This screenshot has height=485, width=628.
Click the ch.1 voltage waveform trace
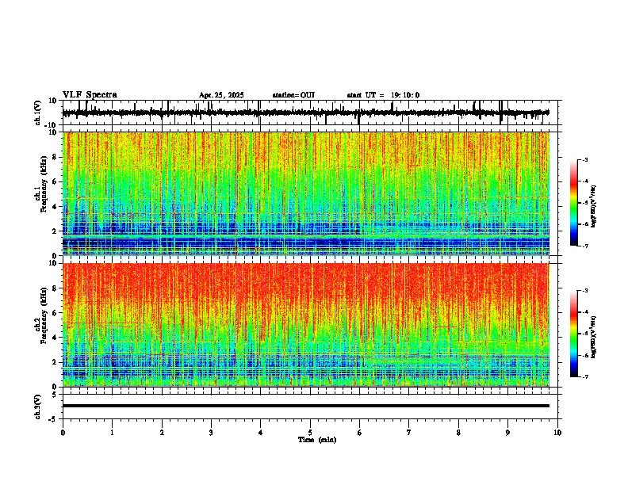(305, 113)
